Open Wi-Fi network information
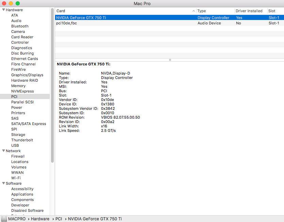This screenshot has width=284, height=222. pos(16,178)
